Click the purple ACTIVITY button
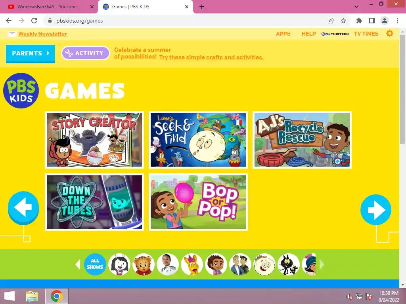 pos(86,53)
